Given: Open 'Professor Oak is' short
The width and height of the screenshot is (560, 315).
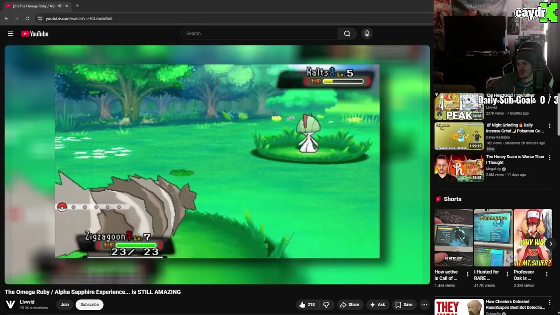Looking at the screenshot, I should 524,275.
